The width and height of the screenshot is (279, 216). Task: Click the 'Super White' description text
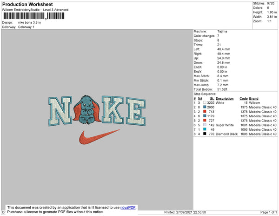[225, 125]
